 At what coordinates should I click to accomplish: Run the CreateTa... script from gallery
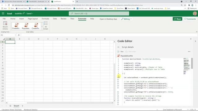point(36,26)
